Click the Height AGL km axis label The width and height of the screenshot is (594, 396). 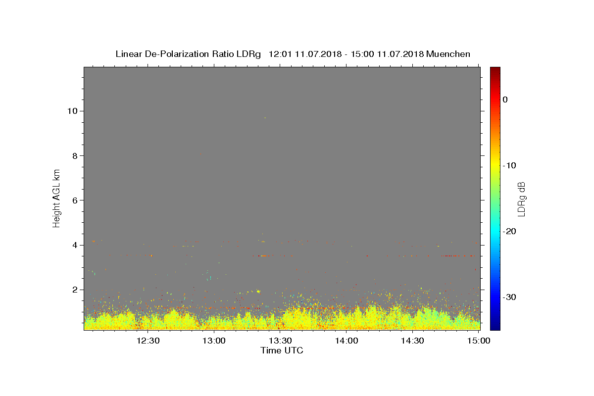[56, 198]
